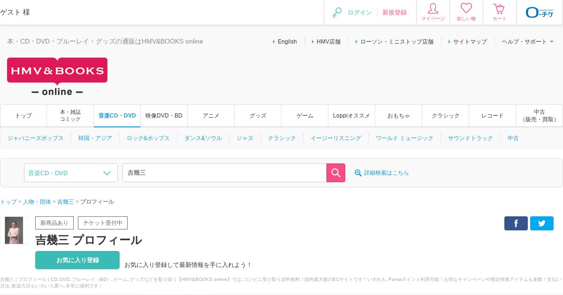The width and height of the screenshot is (563, 295).
Task: Click the L-tike logo icon
Action: pyautogui.click(x=540, y=13)
